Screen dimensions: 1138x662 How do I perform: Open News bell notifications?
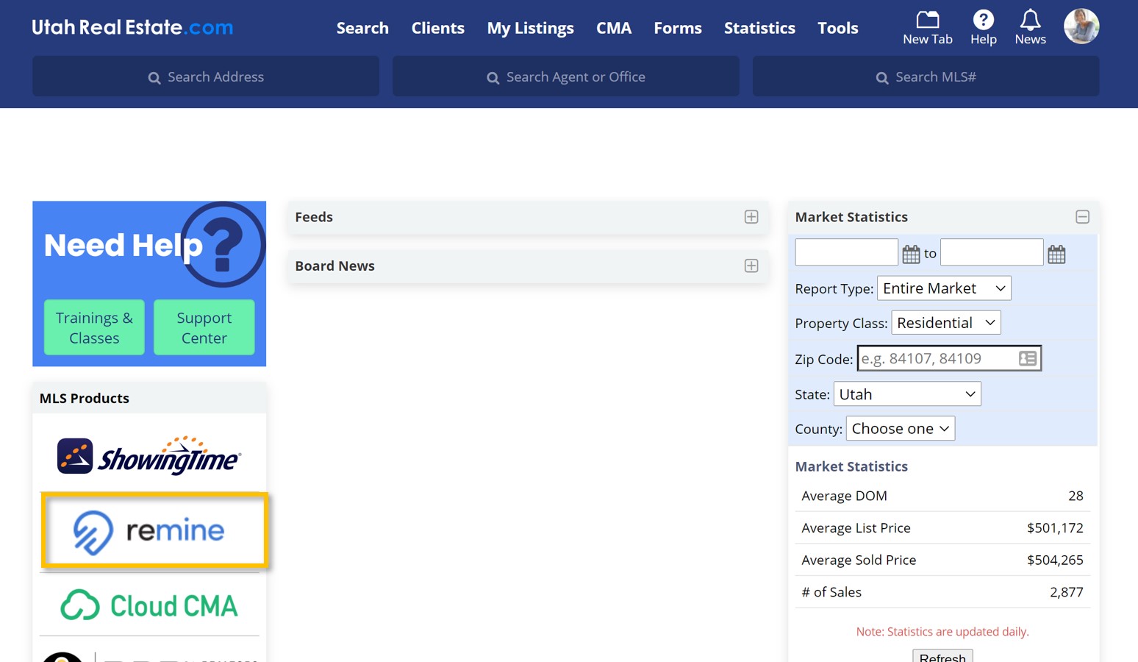[1030, 20]
